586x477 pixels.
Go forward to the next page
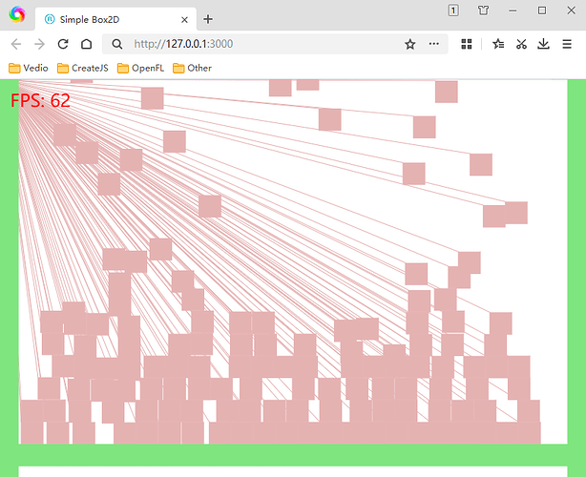(x=39, y=44)
